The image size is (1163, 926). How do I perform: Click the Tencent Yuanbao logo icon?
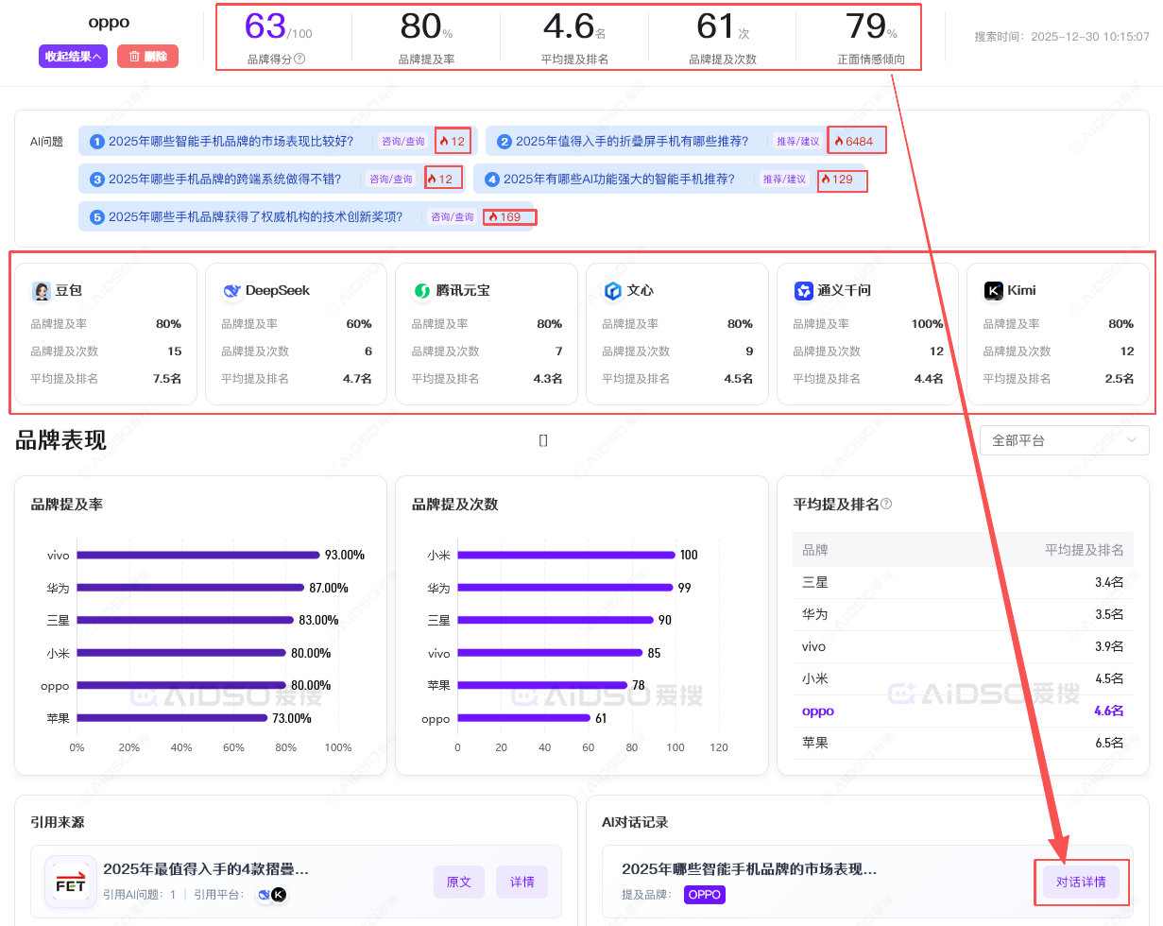(x=422, y=291)
